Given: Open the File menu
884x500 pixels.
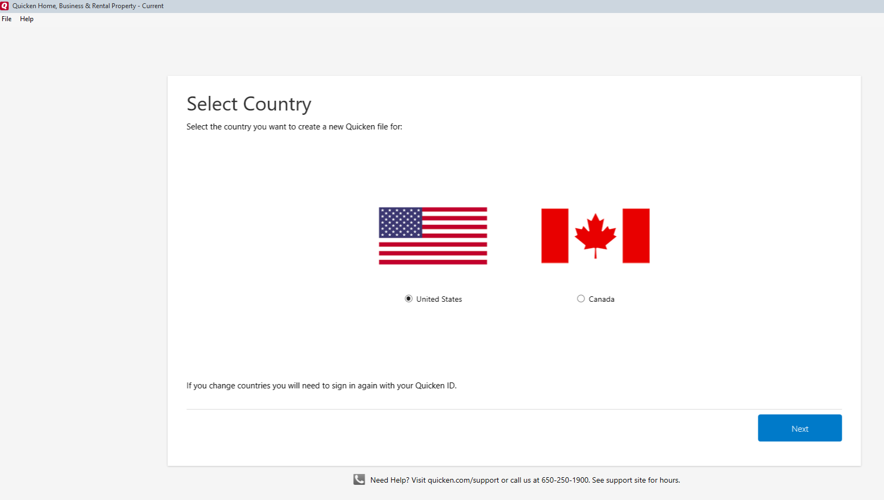Looking at the screenshot, I should click(x=6, y=19).
